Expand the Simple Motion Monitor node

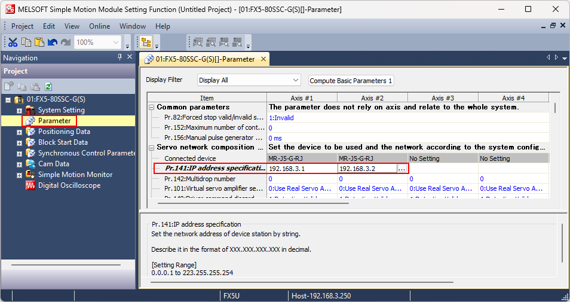19,175
